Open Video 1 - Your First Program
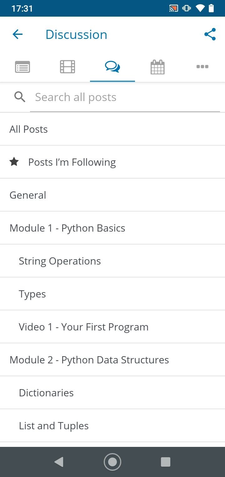 point(112,327)
